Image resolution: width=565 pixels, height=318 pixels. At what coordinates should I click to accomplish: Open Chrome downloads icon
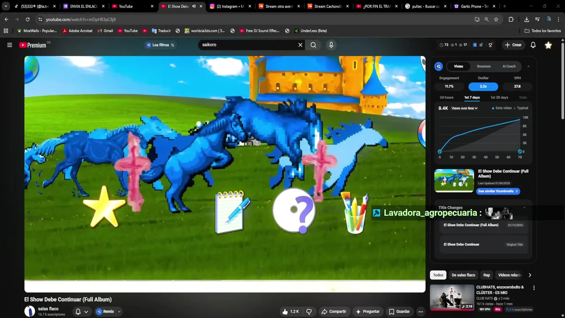click(x=527, y=19)
